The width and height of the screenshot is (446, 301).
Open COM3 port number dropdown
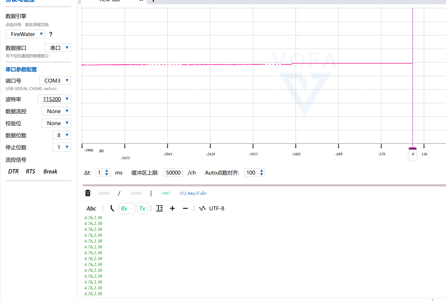[55, 80]
